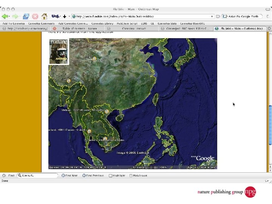Click the scrollbar down arrow
The image size is (272, 204).
270,170
